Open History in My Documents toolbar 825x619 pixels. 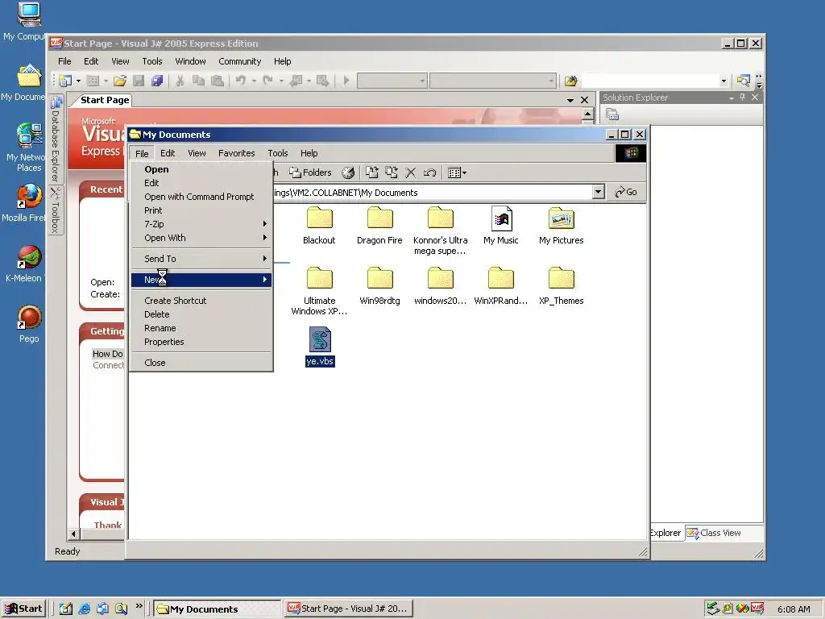348,172
